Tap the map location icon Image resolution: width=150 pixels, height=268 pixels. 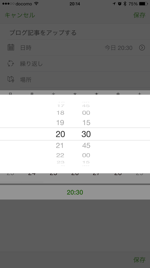click(x=11, y=79)
